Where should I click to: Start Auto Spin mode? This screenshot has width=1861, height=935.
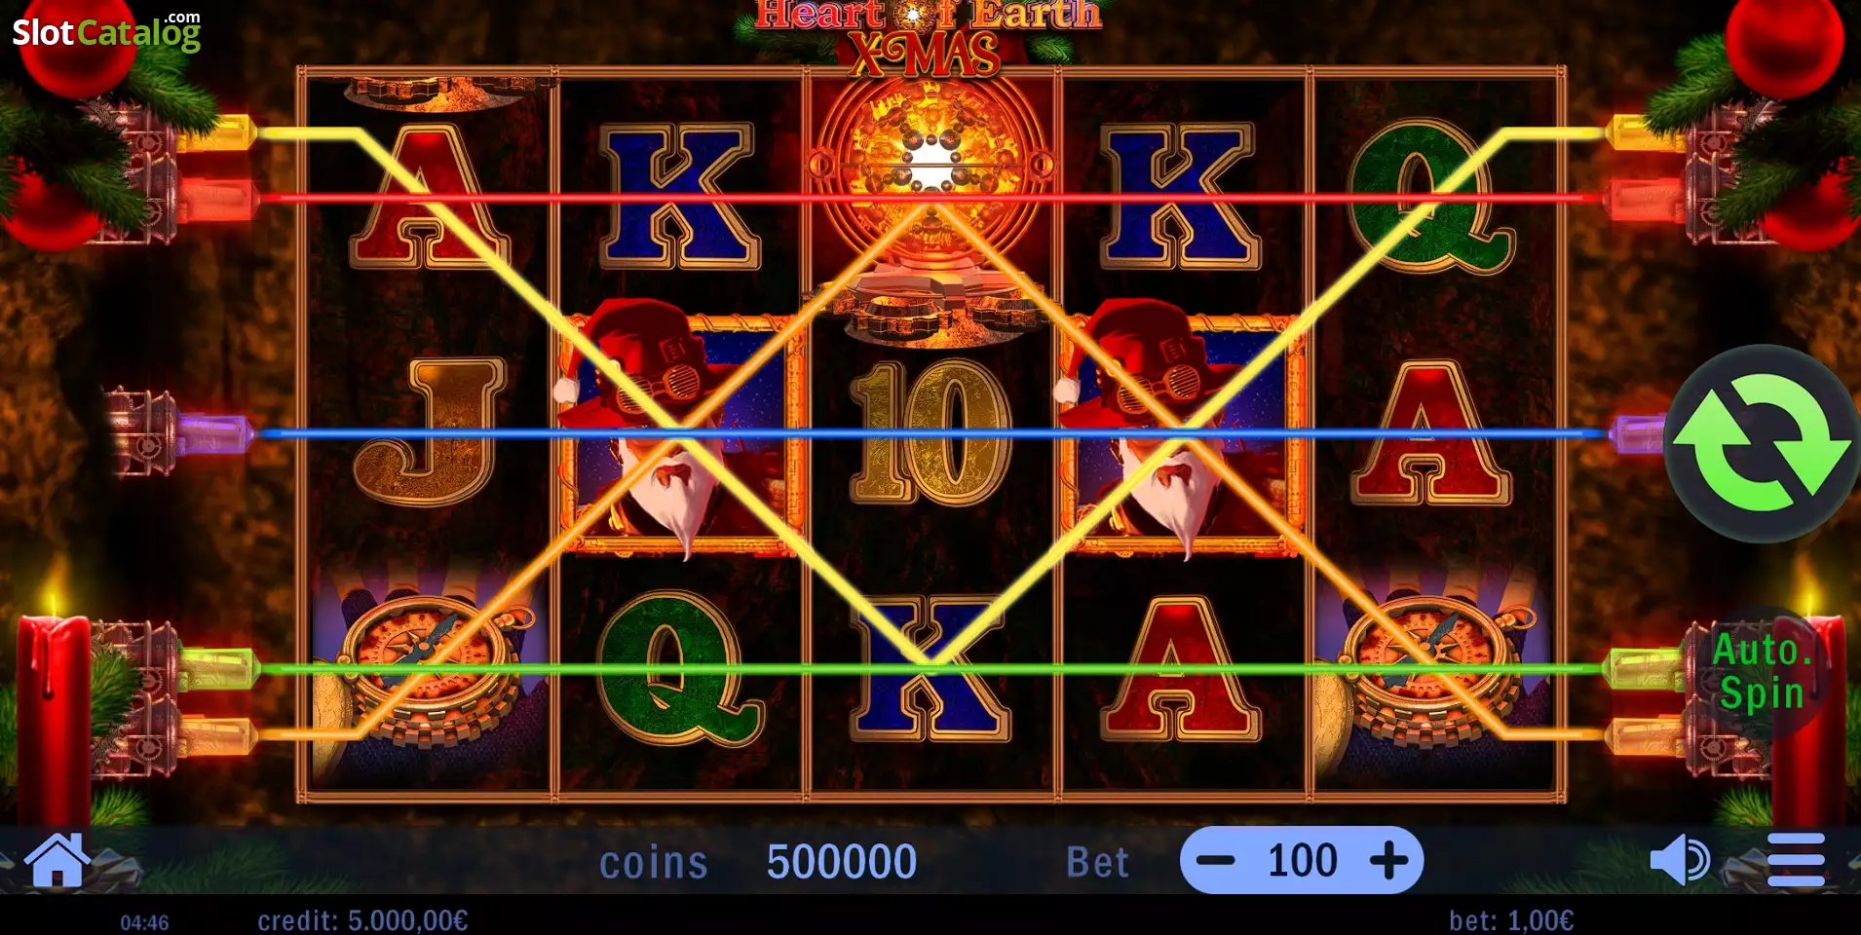click(x=1762, y=672)
